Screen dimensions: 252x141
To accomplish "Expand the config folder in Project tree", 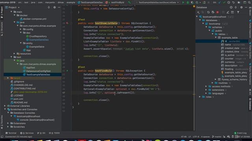I will tap(21, 29).
